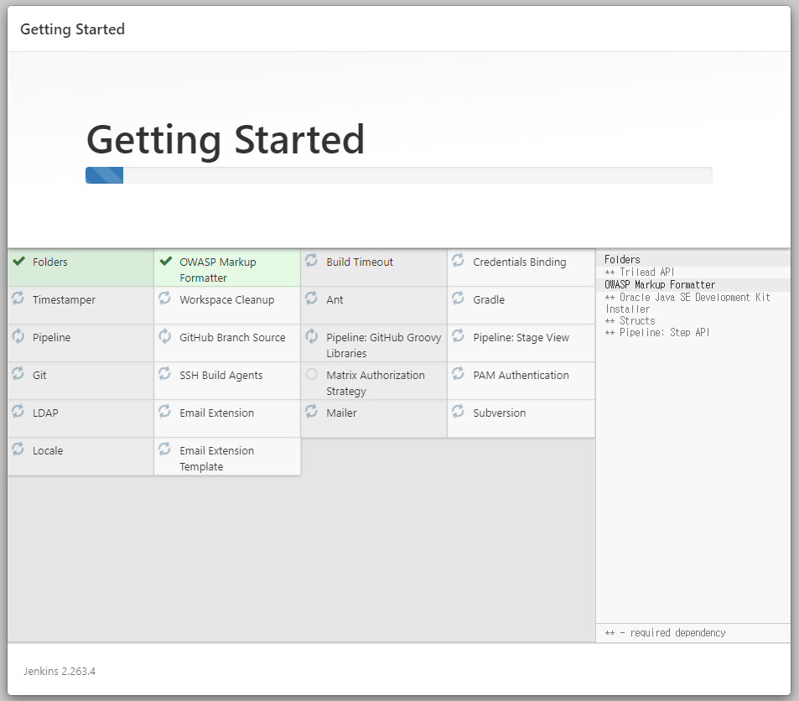The height and width of the screenshot is (701, 799).
Task: Click the refresh icon beside Git
Action: pyautogui.click(x=18, y=373)
